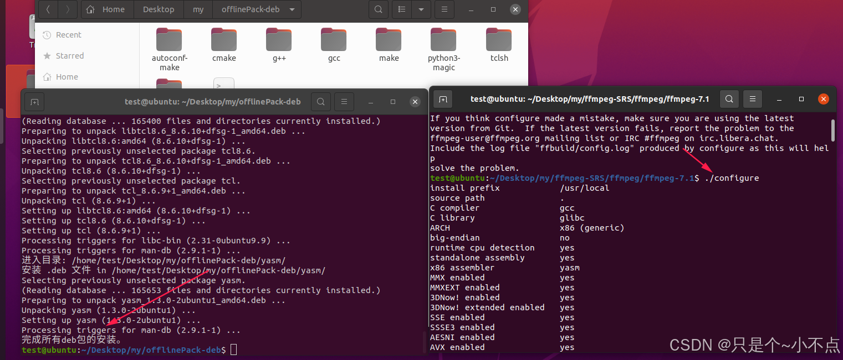Search in ffmpeg-7.1 terminal
This screenshot has height=360, width=843.
coord(729,100)
